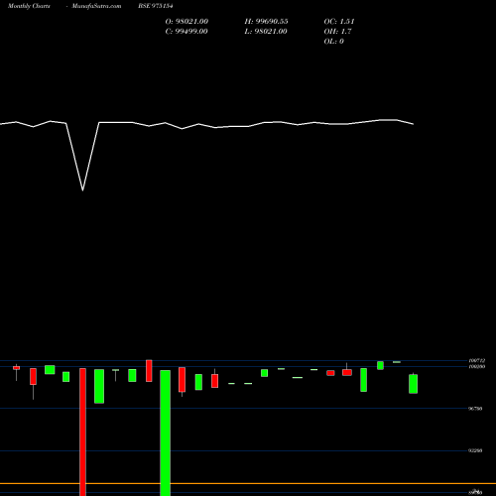Click the 'OH: 1.7' reading
The height and width of the screenshot is (496, 496).
pyautogui.click(x=337, y=32)
